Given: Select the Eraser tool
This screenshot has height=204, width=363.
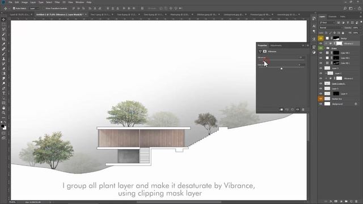Looking at the screenshot, I should click(x=3, y=69).
